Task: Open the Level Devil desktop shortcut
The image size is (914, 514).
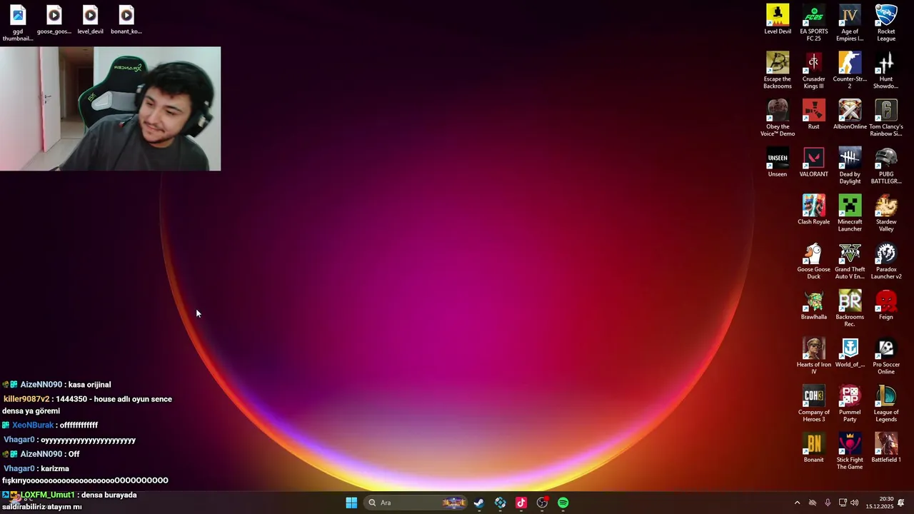Action: click(777, 19)
